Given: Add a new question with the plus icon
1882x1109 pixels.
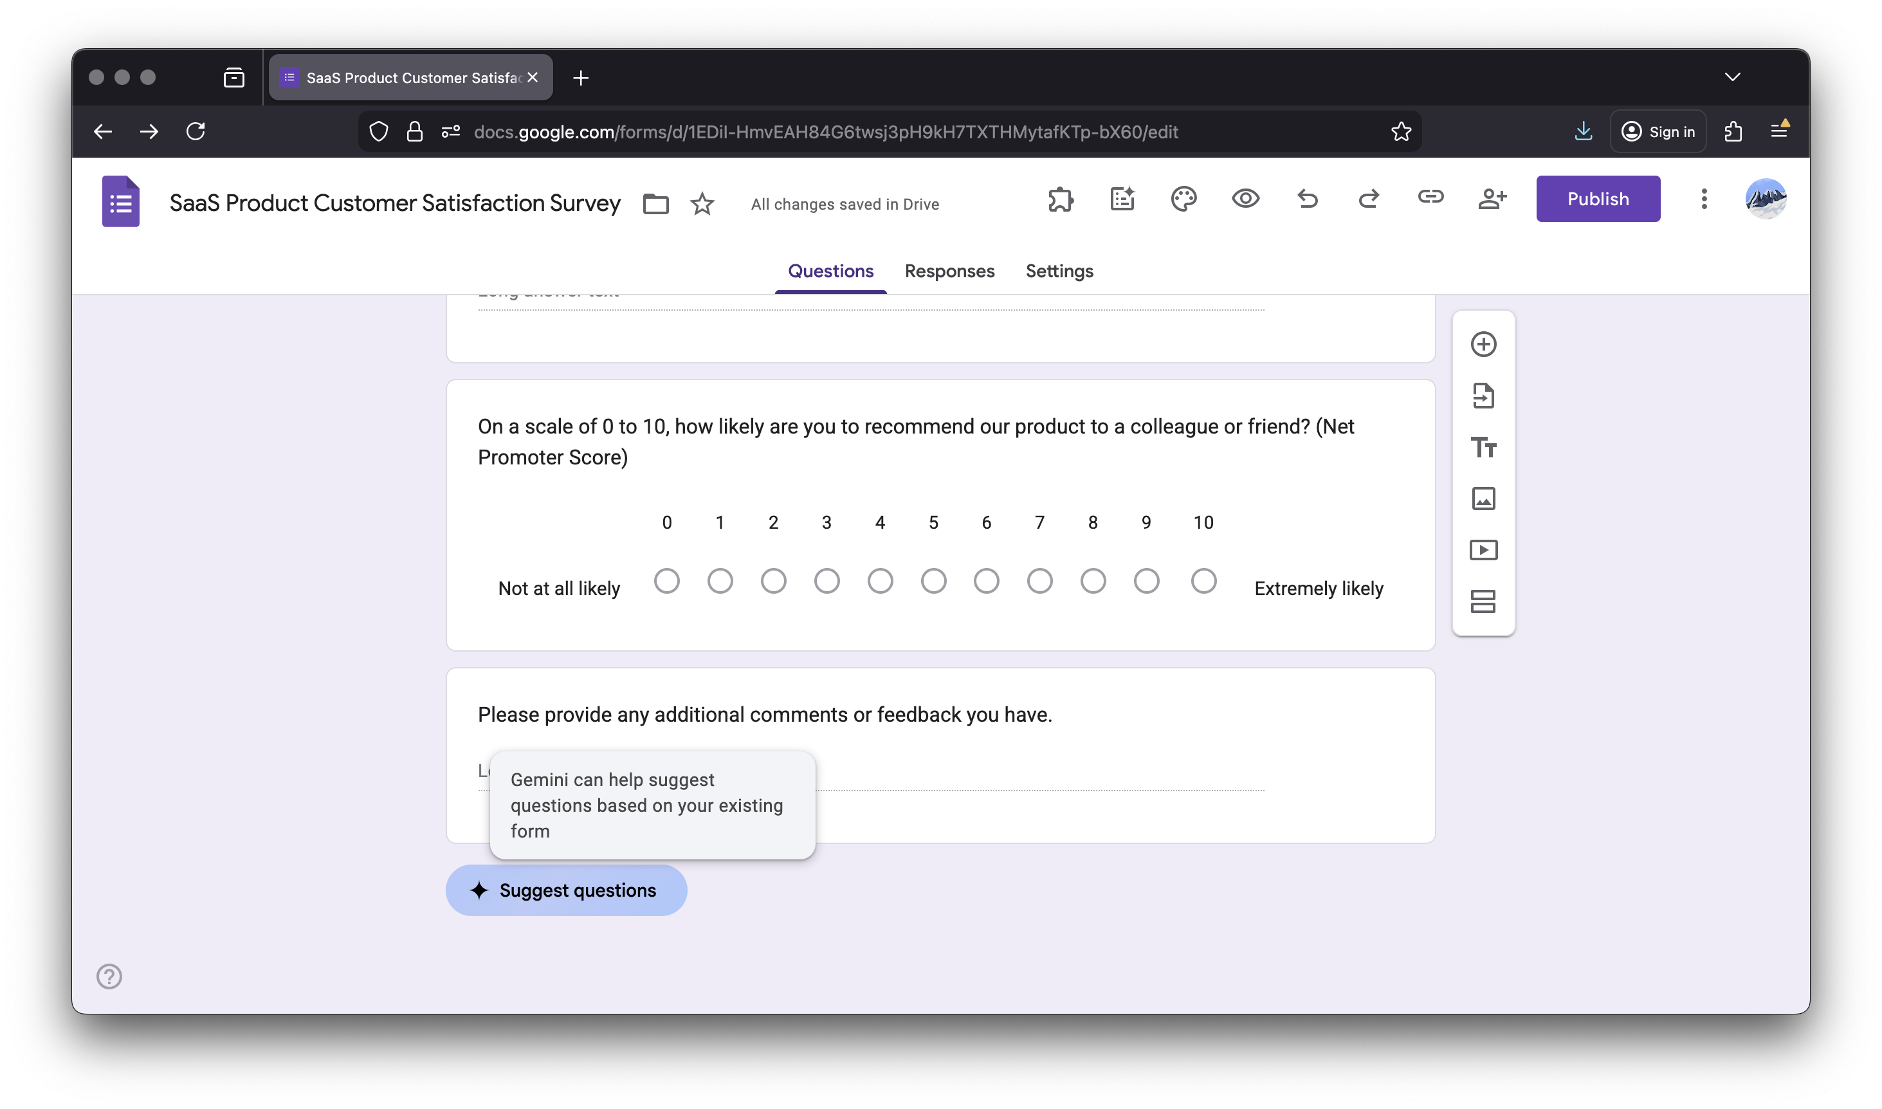Looking at the screenshot, I should pyautogui.click(x=1484, y=345).
